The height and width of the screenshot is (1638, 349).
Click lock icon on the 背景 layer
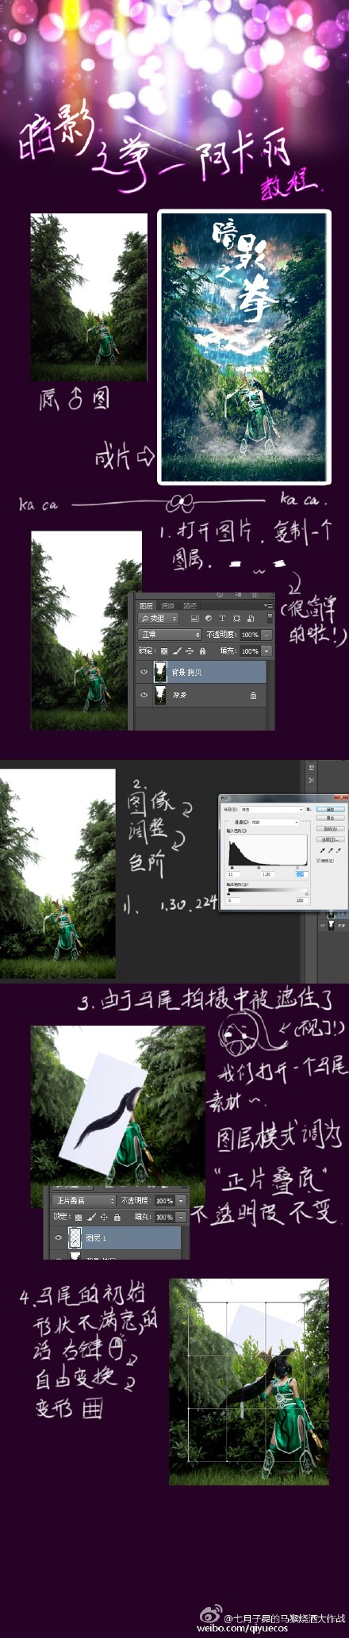253,696
